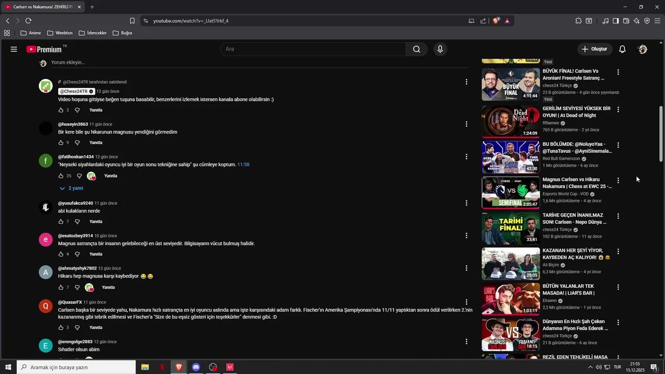
Task: Reply to huseyin3863 via Yanıtla
Action: click(96, 142)
